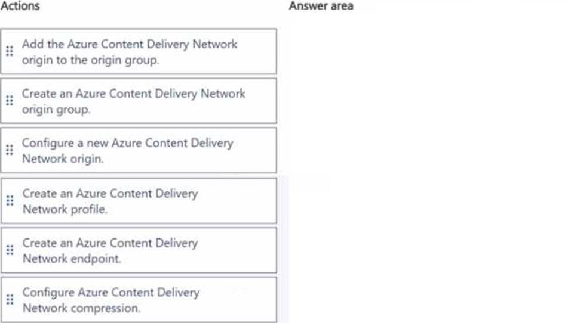
Task: Click drag handle beside Create CDN profile action
Action: 9,201
